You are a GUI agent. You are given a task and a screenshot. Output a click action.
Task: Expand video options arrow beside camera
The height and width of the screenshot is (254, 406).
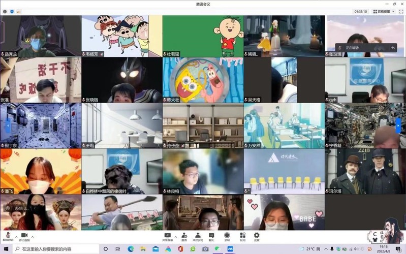point(32,236)
